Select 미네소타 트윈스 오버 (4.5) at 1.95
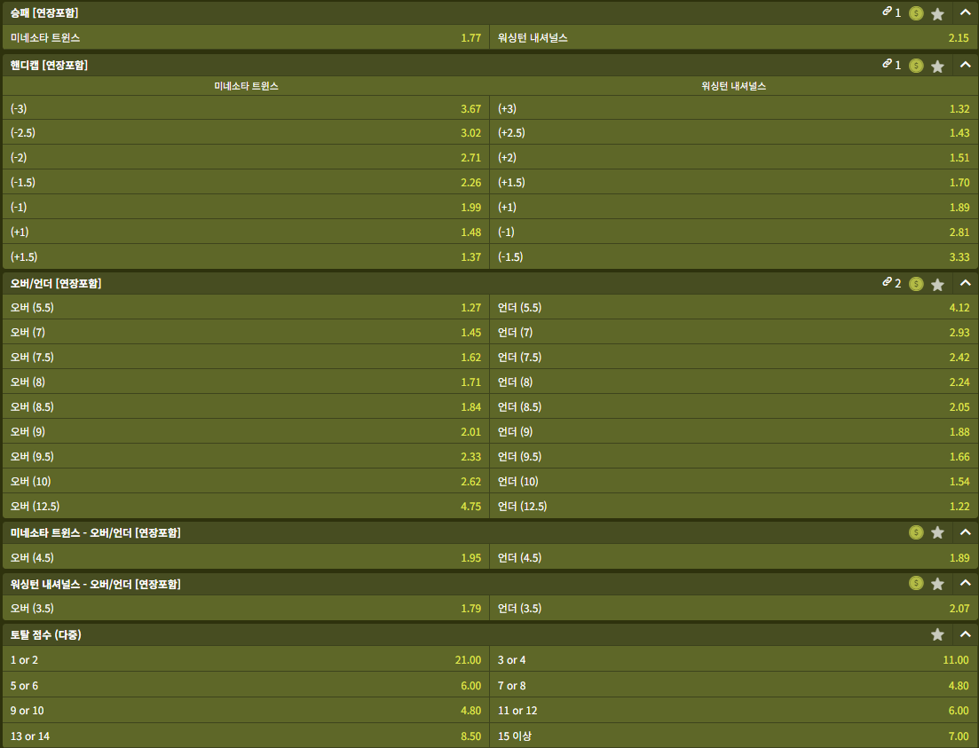Viewport: 979px width, 748px height. coord(246,557)
